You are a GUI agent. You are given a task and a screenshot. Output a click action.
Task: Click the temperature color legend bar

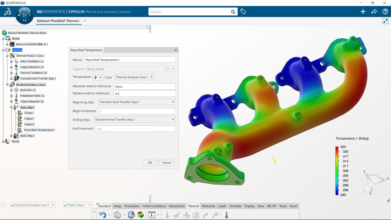coord(337,171)
